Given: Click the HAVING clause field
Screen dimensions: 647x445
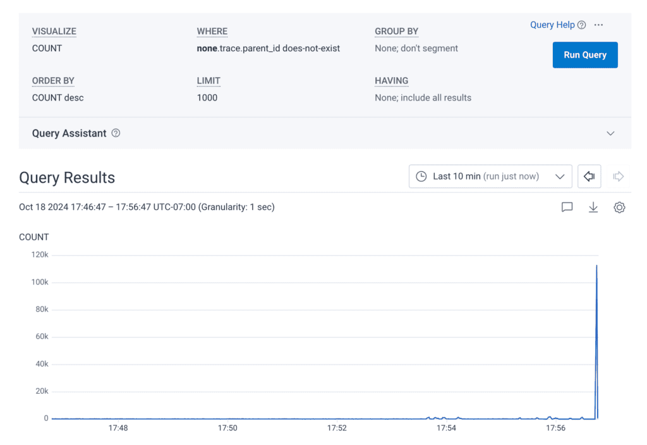Looking at the screenshot, I should (423, 97).
